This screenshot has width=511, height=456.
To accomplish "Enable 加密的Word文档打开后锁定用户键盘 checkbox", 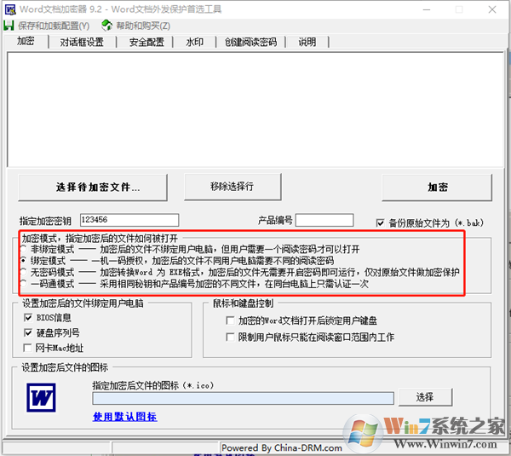I will [230, 320].
